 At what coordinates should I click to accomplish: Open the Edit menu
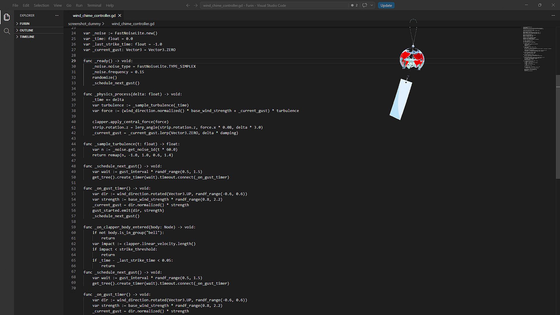(x=26, y=5)
